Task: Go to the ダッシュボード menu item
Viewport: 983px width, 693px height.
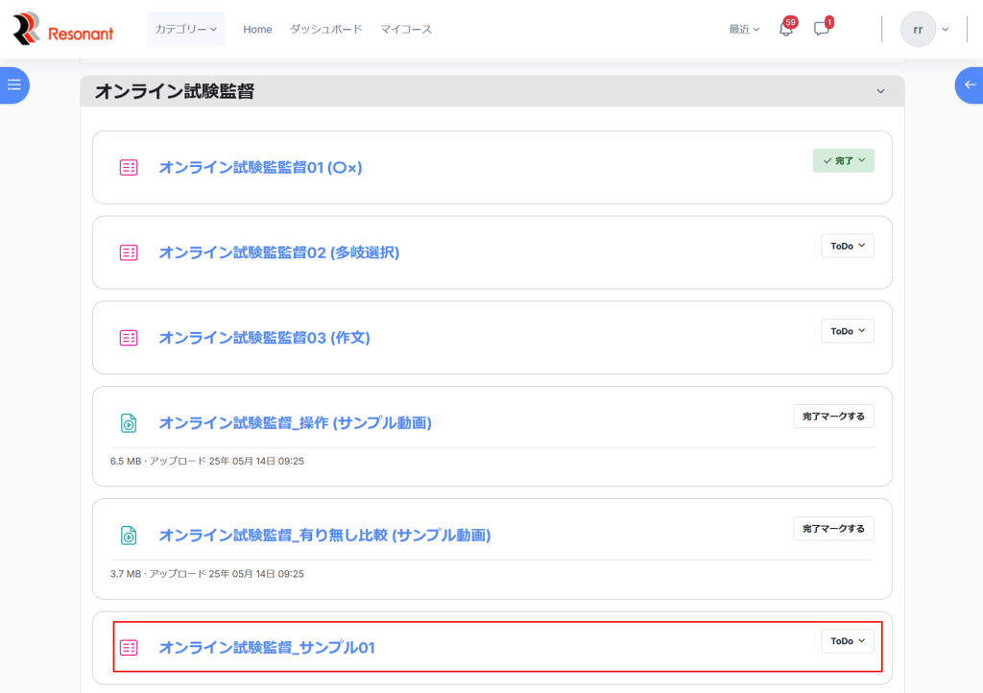Action: tap(326, 30)
